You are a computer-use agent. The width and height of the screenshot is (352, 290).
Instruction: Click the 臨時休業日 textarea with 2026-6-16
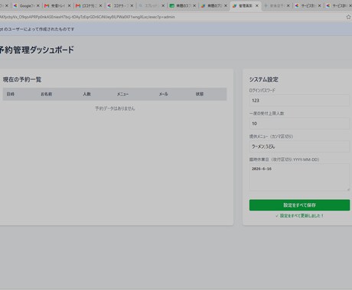[x=299, y=177]
